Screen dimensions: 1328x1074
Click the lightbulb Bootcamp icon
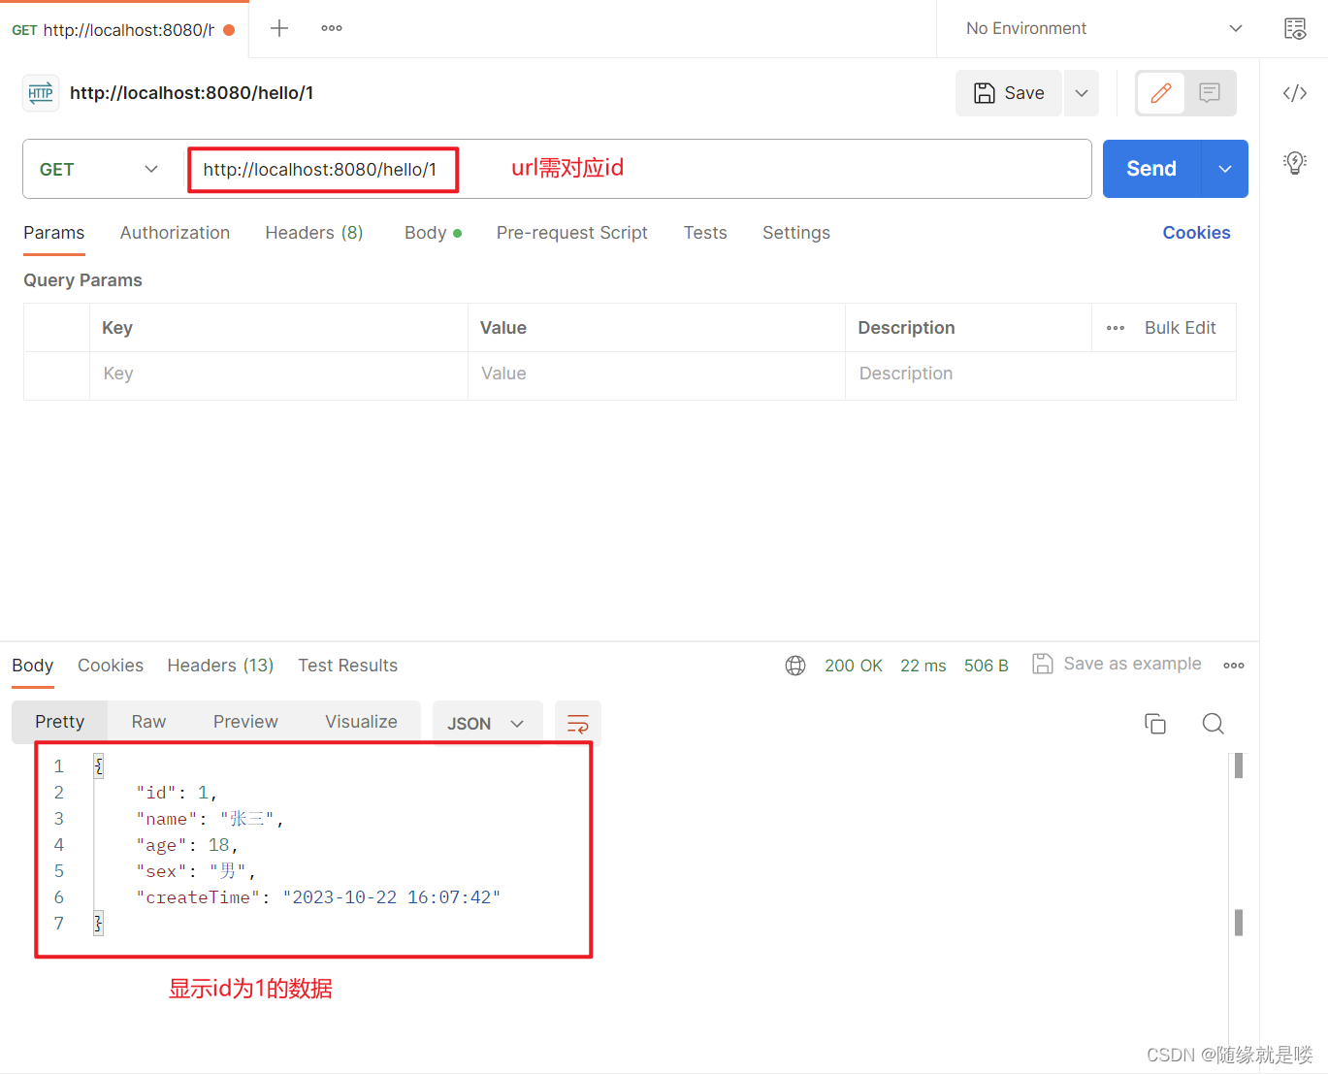click(x=1294, y=163)
